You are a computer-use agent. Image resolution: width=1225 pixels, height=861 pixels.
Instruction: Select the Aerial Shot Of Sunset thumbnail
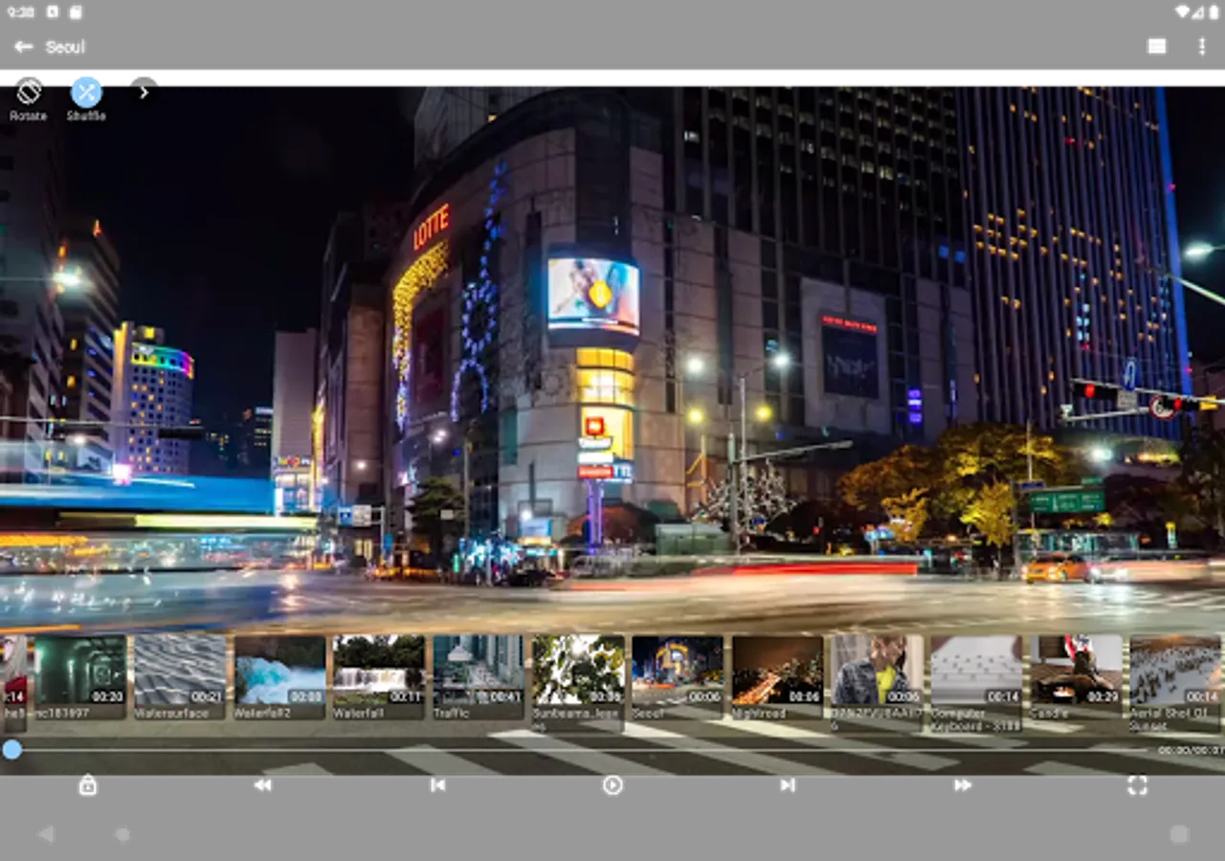point(1175,683)
